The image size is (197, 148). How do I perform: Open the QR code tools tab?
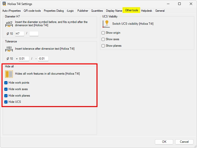[32, 11]
